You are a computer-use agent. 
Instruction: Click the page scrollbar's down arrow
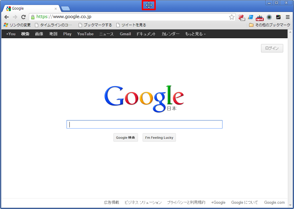tap(290, 206)
